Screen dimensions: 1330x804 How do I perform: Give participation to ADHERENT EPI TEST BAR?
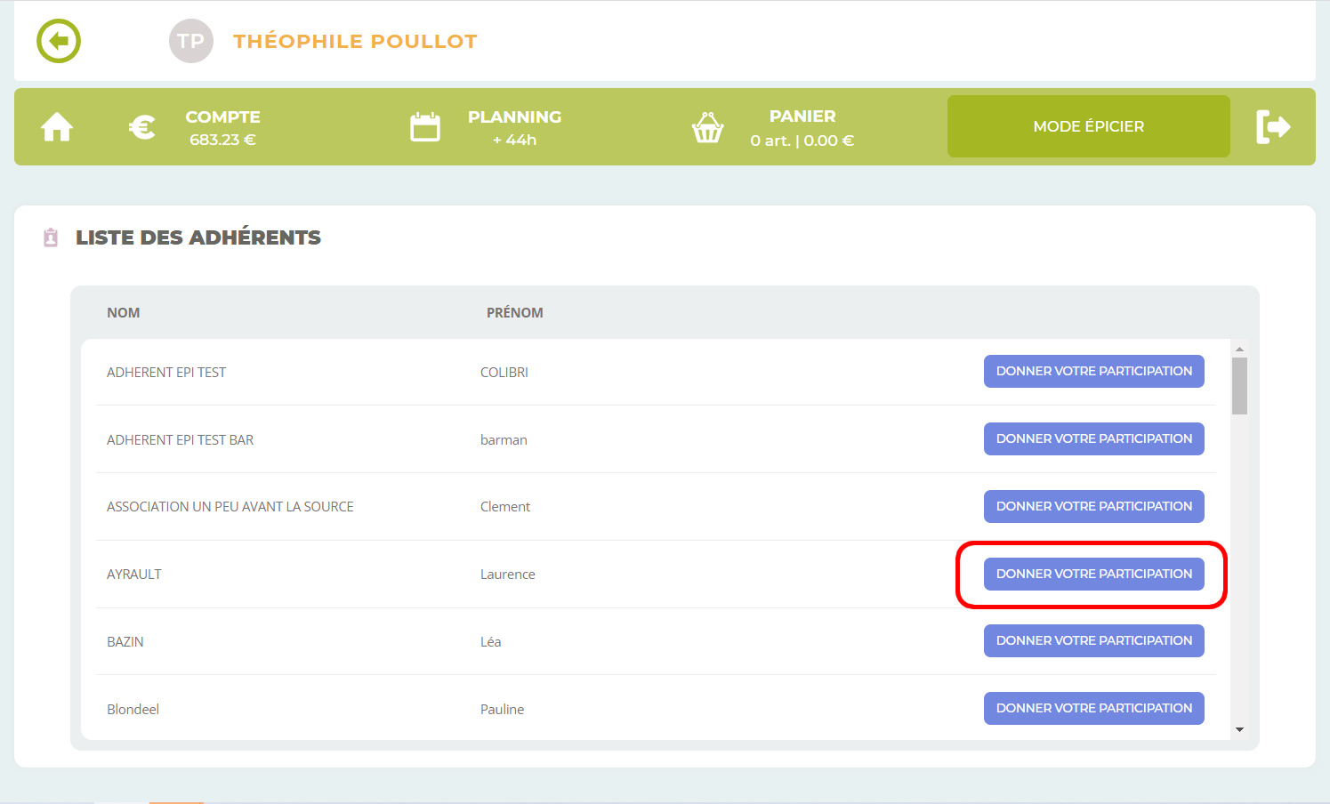[1093, 438]
